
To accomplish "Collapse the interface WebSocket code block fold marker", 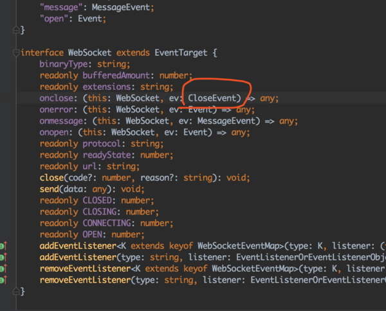I will (x=16, y=53).
